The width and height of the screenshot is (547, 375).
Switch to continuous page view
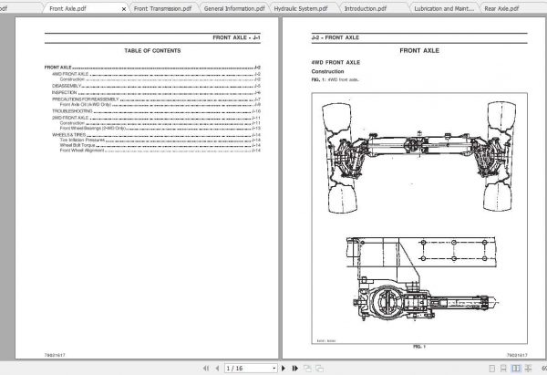(503, 369)
